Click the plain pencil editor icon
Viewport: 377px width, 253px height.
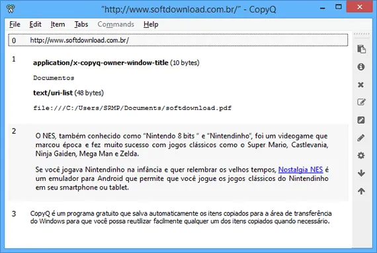click(x=361, y=138)
